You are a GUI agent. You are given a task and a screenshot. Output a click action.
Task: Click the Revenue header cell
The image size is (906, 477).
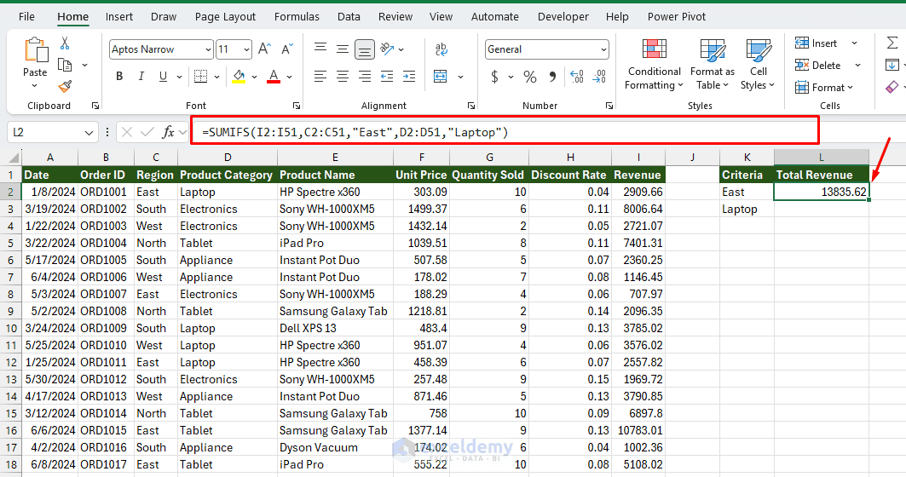coord(638,175)
